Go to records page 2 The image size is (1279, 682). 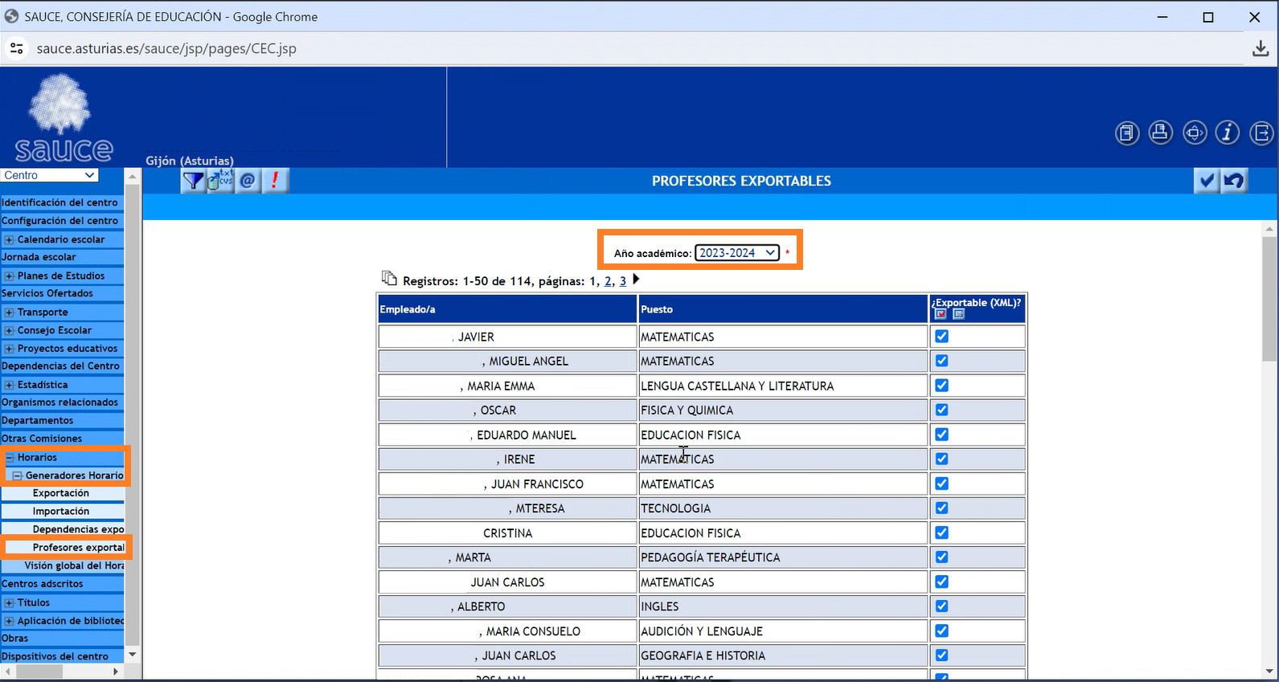(608, 281)
